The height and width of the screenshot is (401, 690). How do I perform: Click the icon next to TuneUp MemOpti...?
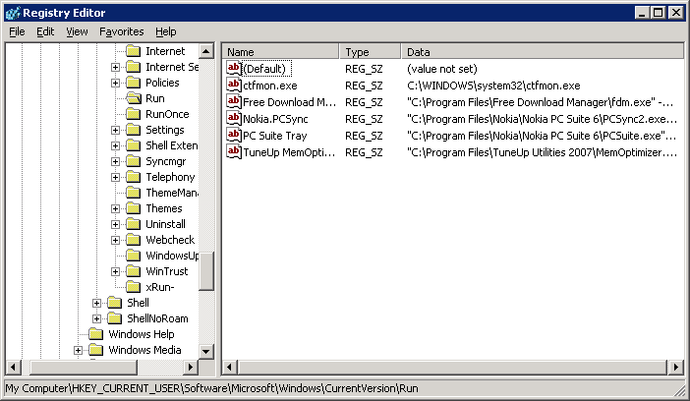(x=234, y=152)
